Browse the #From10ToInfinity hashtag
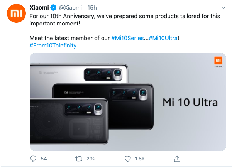232x167 pixels. pyautogui.click(x=53, y=46)
